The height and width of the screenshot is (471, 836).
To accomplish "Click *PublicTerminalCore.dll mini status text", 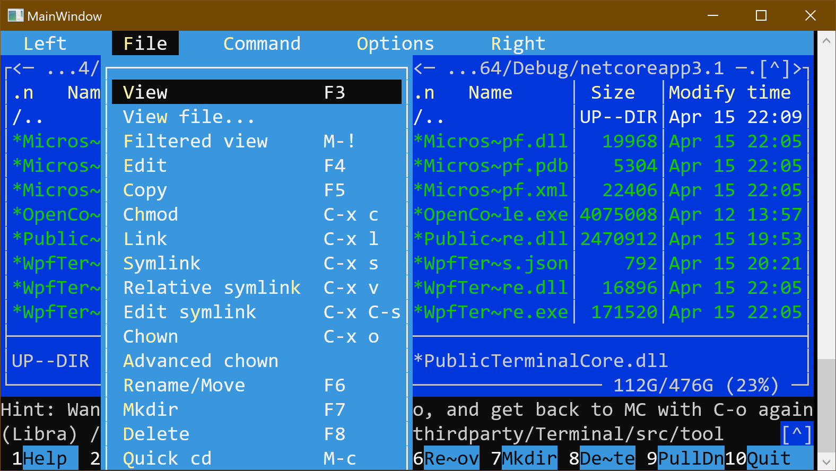I will (541, 361).
